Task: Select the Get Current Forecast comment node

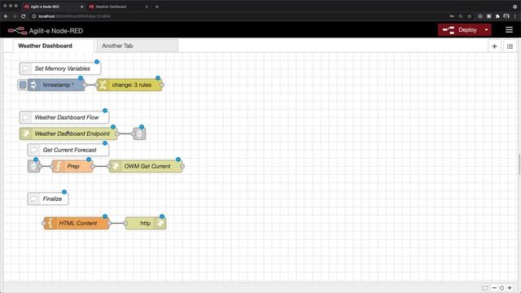Action: [68, 150]
